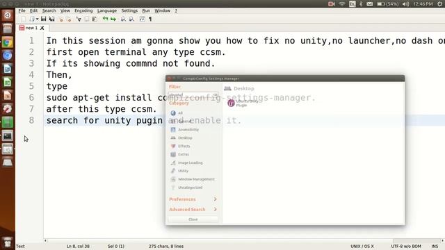Click the Zoom in magnifier icon
Viewport: 445px width, 250px height.
point(123,19)
